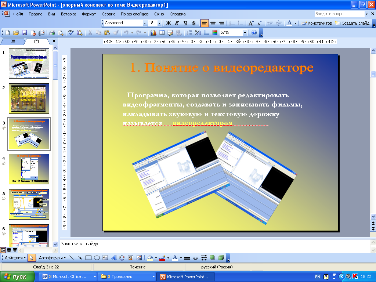Expand the line color arrow in drawing toolbar
The width and height of the screenshot is (376, 282).
click(168, 258)
